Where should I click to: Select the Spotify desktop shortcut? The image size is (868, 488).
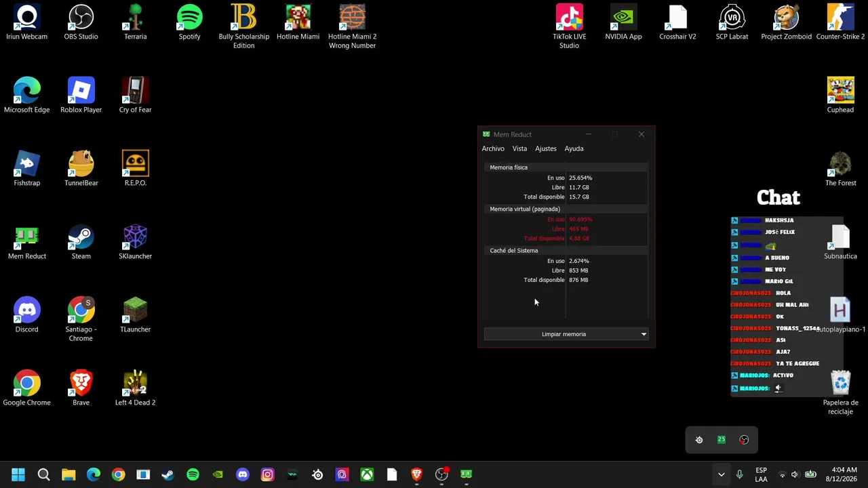[x=190, y=22]
